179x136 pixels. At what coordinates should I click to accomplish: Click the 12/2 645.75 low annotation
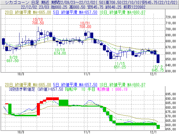point(158,68)
